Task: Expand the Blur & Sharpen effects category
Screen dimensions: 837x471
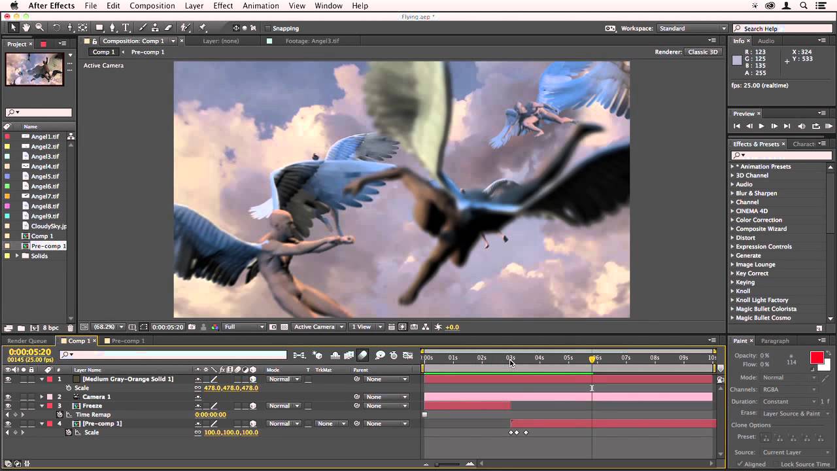Action: pyautogui.click(x=732, y=194)
